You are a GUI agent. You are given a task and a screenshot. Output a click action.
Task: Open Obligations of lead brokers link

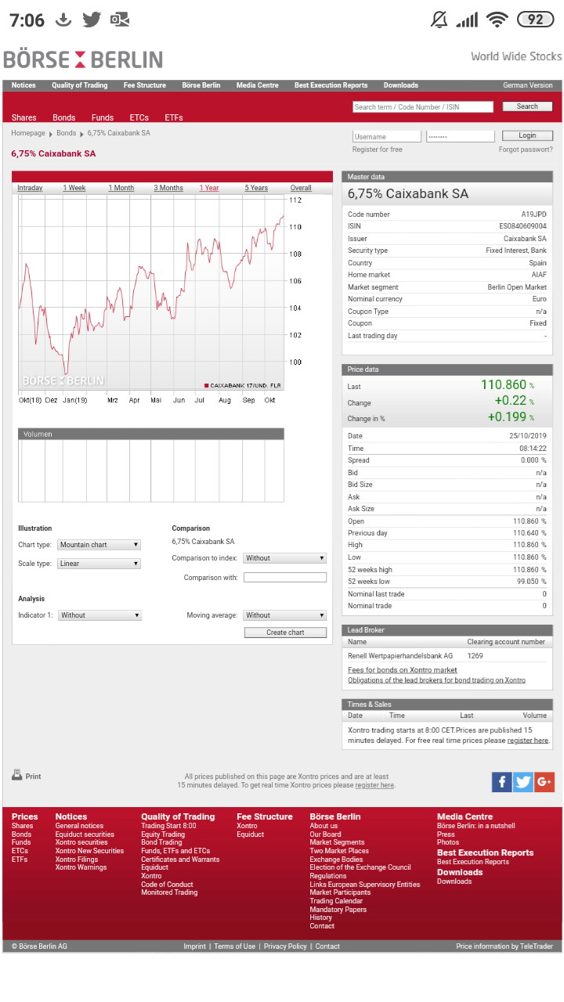437,680
